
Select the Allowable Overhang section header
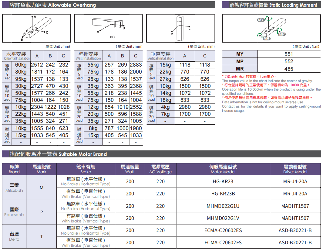(53, 5)
